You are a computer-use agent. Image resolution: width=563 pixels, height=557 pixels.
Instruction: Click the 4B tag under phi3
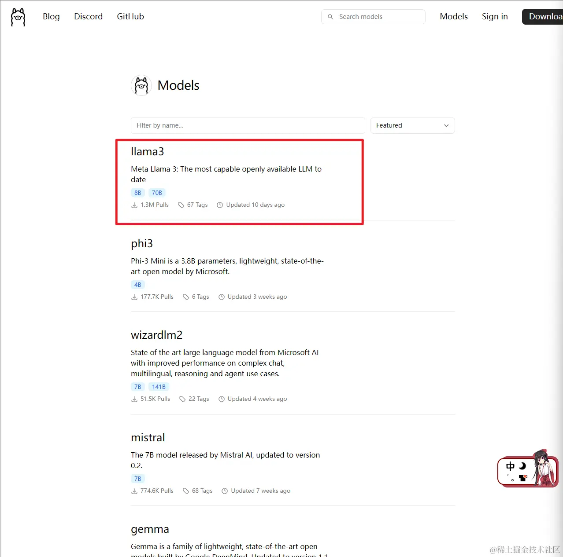[138, 285]
